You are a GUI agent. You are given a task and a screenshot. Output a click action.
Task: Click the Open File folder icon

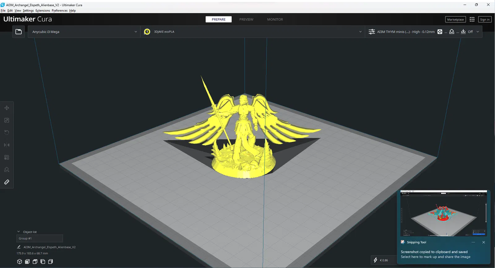coord(19,32)
